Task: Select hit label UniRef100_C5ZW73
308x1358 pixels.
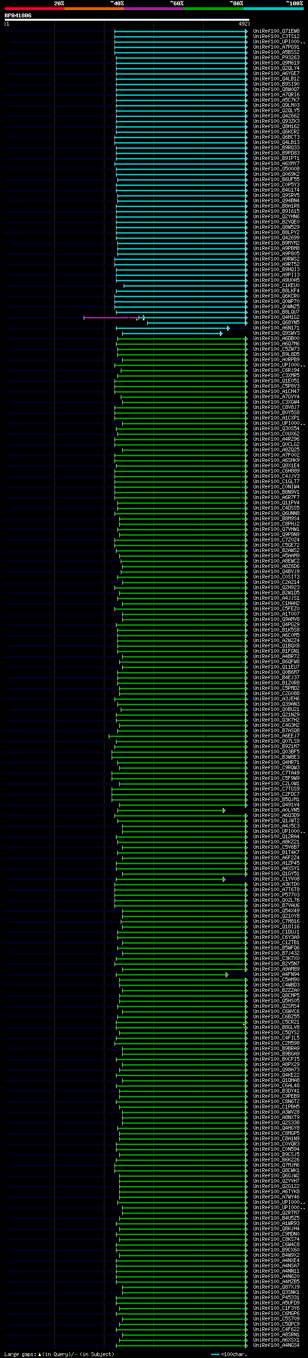Action: (x=276, y=349)
